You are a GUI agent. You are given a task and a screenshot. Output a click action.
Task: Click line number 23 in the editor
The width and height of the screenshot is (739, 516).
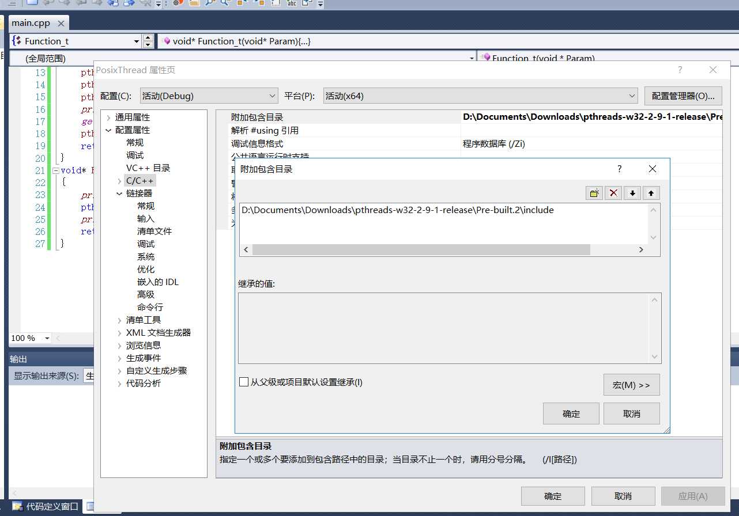[x=40, y=195]
